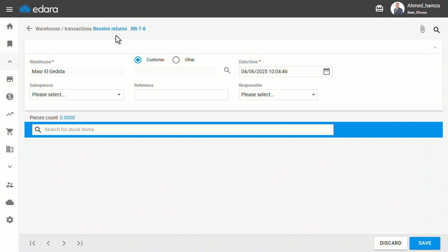Screen dimensions: 448x252
Task: Click the Search for stock items field
Action: click(x=183, y=129)
